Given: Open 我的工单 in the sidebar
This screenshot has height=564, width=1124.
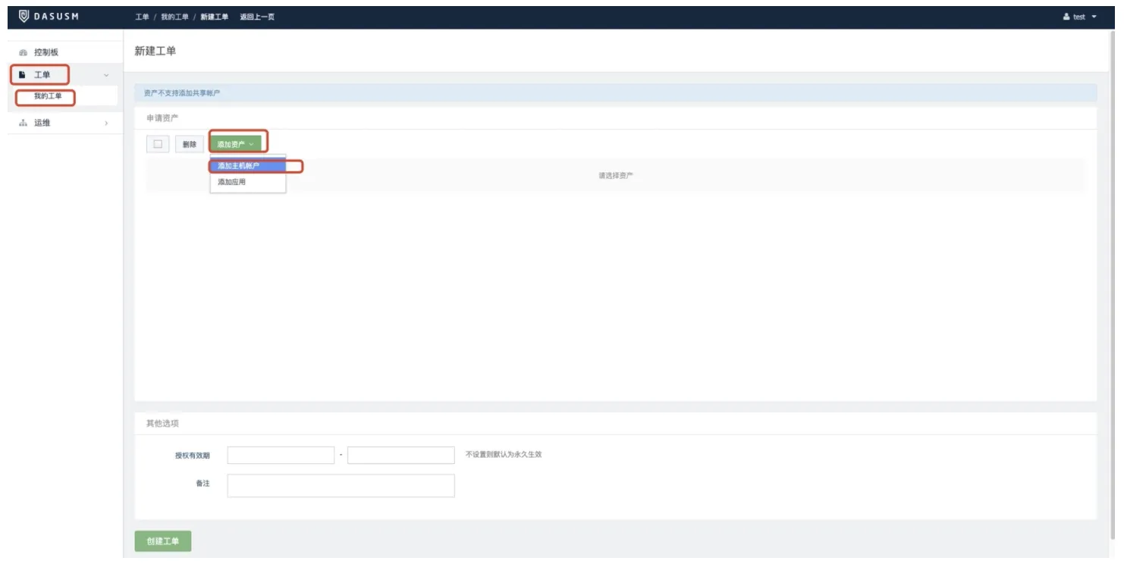Looking at the screenshot, I should click(x=48, y=96).
